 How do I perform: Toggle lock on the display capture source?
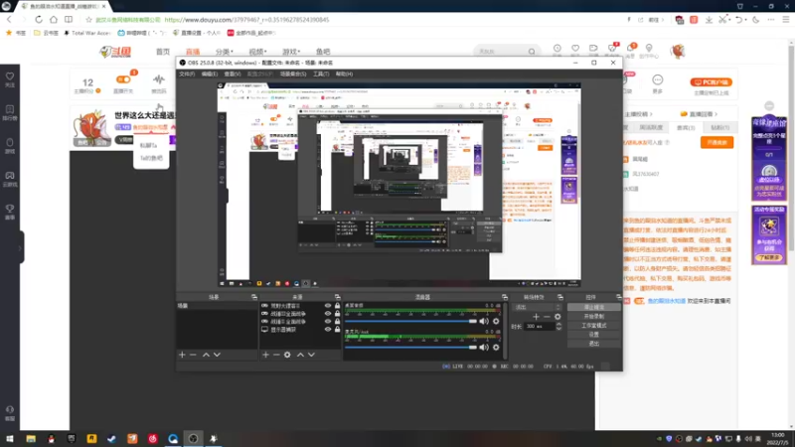pyautogui.click(x=337, y=330)
